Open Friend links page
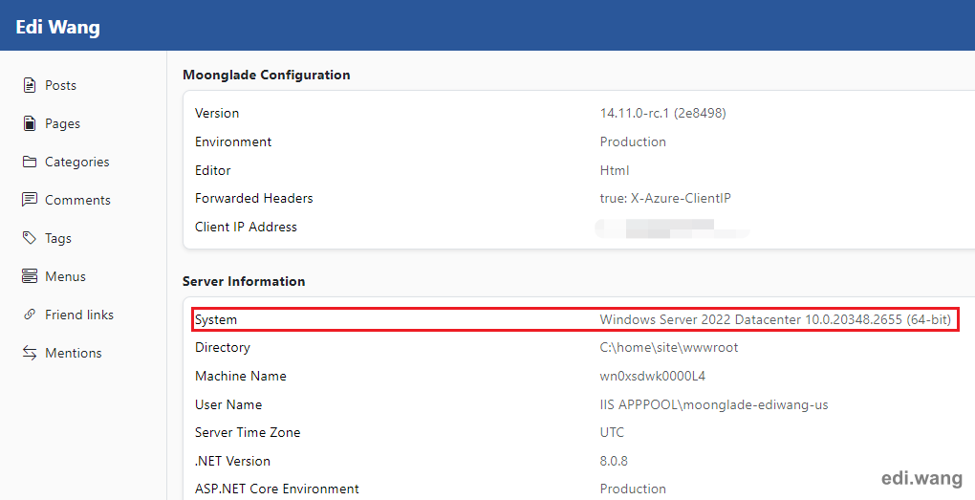The height and width of the screenshot is (500, 975). pos(79,315)
